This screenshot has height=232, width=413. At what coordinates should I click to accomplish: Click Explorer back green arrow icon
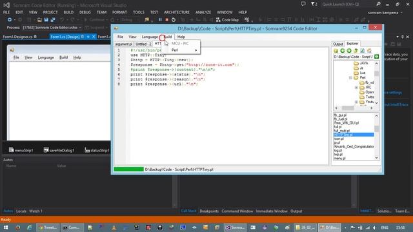pyautogui.click(x=343, y=50)
